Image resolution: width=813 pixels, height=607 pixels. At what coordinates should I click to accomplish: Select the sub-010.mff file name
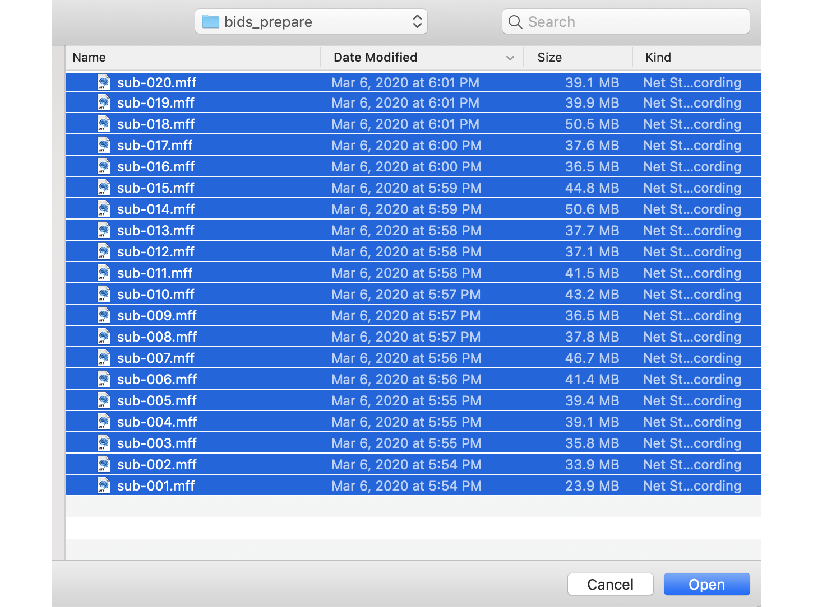(x=156, y=295)
